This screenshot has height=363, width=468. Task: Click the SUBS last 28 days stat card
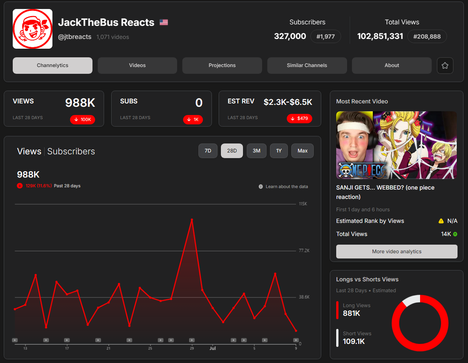[161, 109]
